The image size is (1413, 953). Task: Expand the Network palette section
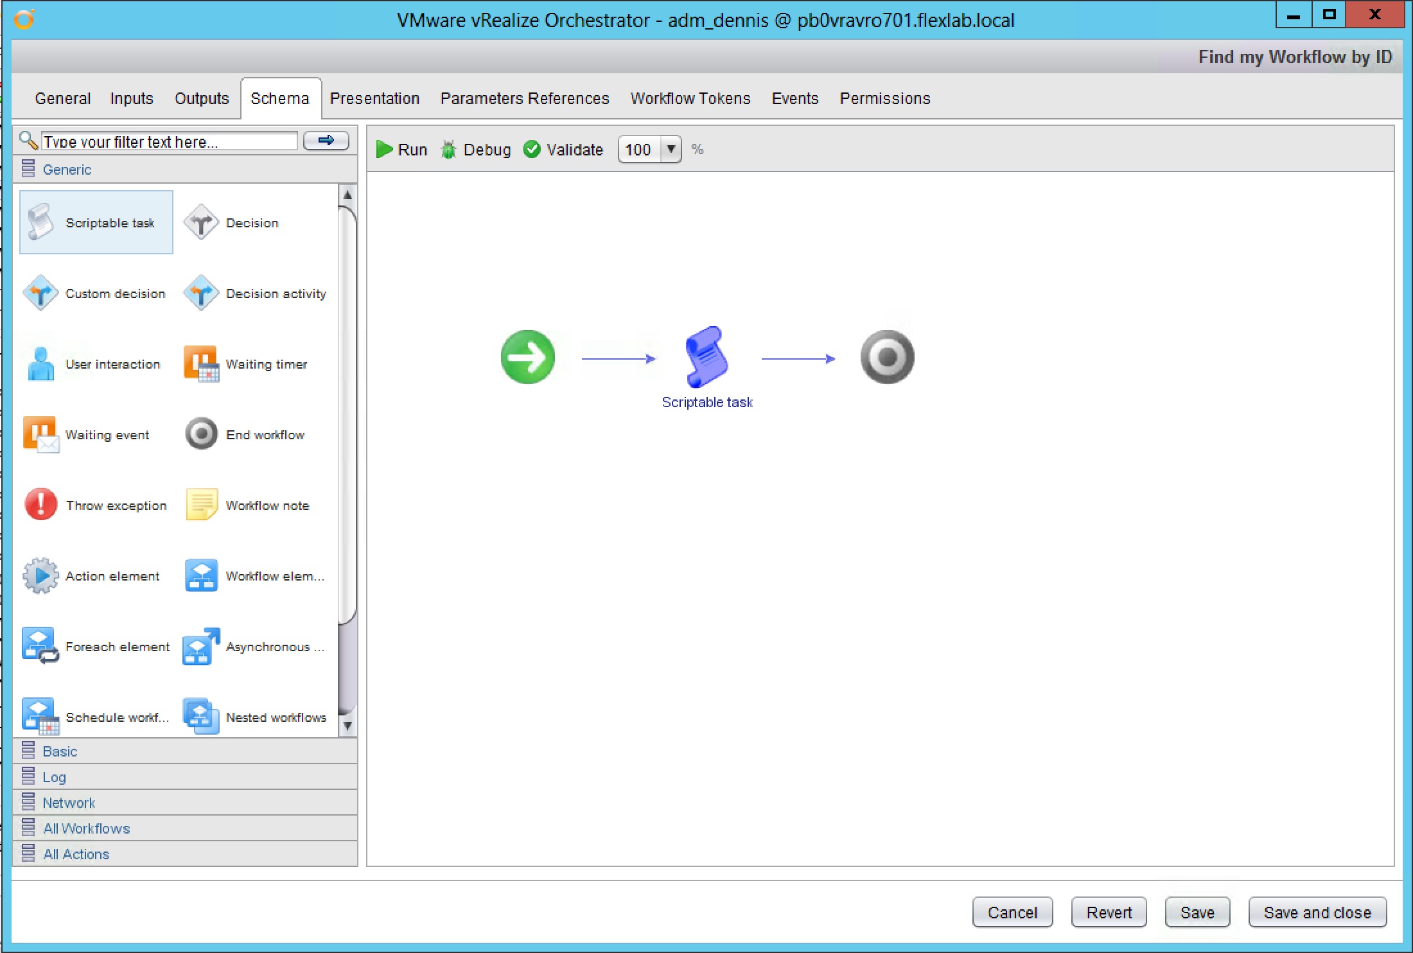click(x=185, y=802)
